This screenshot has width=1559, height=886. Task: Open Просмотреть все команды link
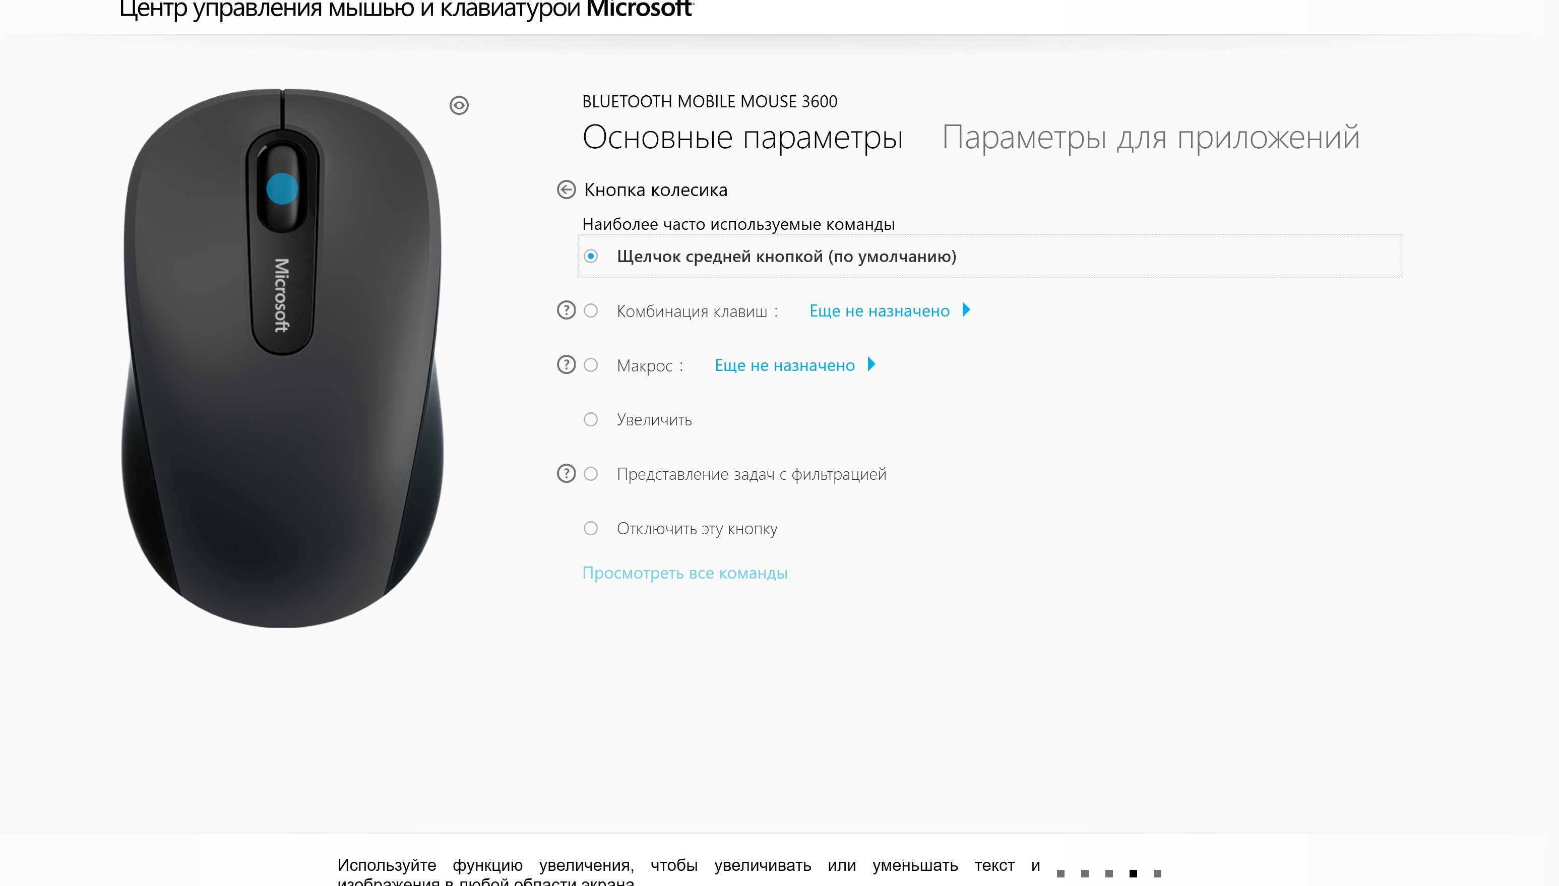684,573
